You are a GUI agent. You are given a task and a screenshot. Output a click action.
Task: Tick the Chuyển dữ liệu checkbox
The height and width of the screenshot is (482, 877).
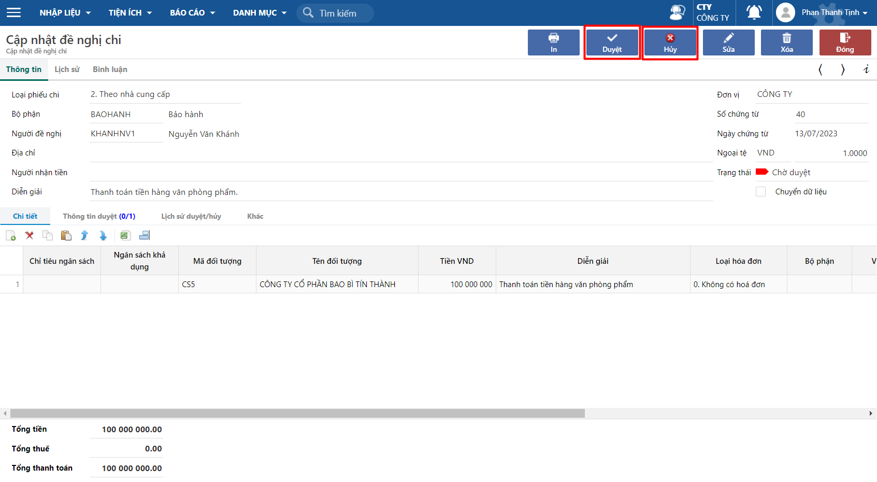(x=760, y=192)
